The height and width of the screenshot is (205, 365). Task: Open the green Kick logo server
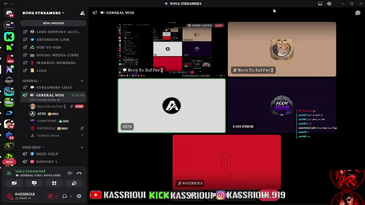[x=9, y=36]
